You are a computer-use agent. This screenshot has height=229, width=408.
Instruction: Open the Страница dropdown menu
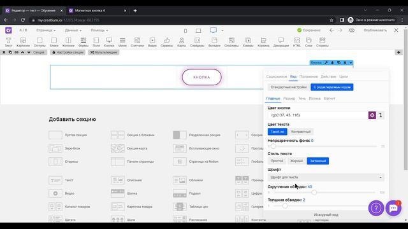coord(46,31)
